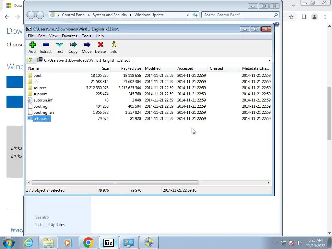Select the sources size value 3 212 330 076
The width and height of the screenshot is (332, 249).
coord(97,88)
